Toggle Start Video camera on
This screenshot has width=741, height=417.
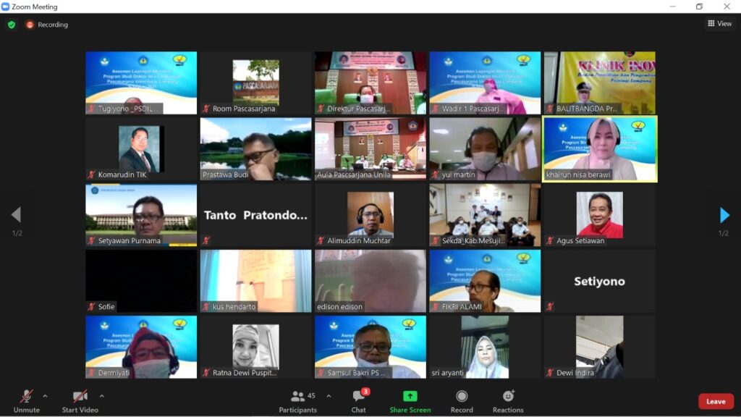click(80, 397)
